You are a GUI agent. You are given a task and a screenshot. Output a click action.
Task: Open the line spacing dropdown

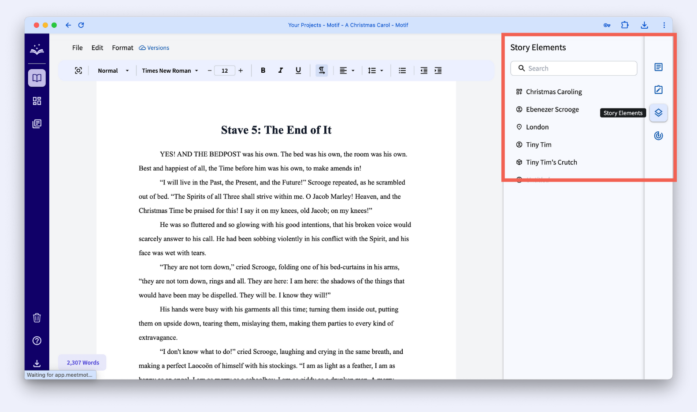(x=376, y=71)
